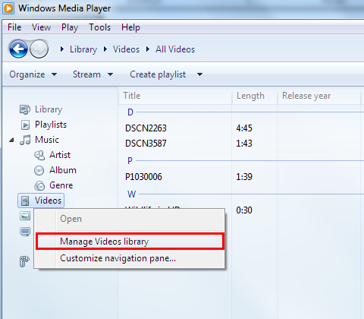Click All Videos in the breadcrumb
Image resolution: width=364 pixels, height=319 pixels.
[x=175, y=49]
